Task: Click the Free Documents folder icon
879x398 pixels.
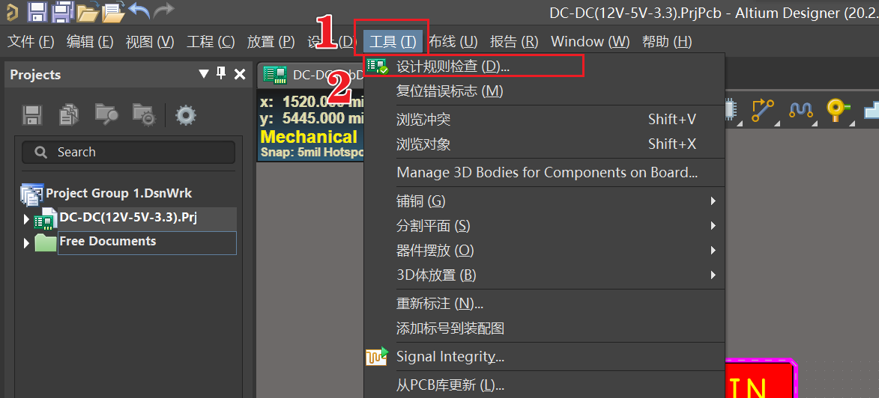Action: coord(46,242)
